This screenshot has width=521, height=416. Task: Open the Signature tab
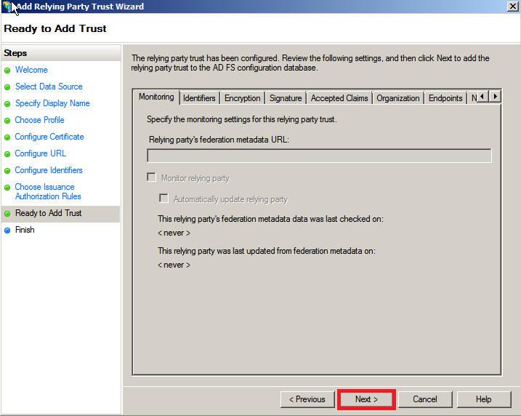click(286, 98)
